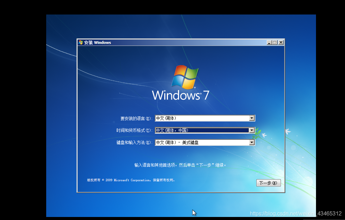Screen dimensions: 345x220
Task: Click the 下一步(N) button
Action: pyautogui.click(x=268, y=183)
